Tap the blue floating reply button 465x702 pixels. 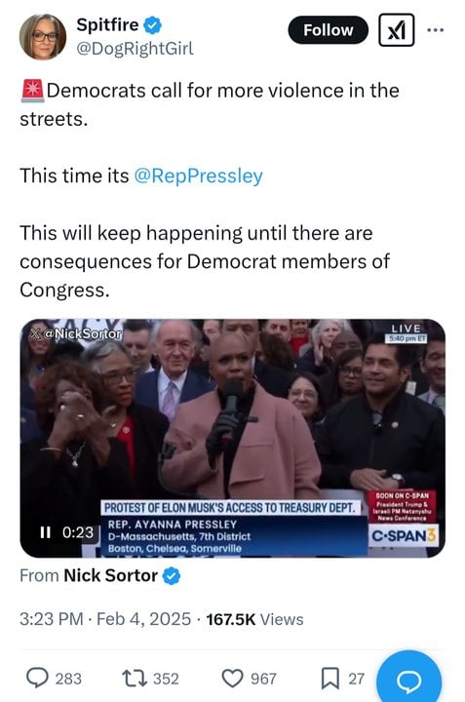tap(409, 678)
